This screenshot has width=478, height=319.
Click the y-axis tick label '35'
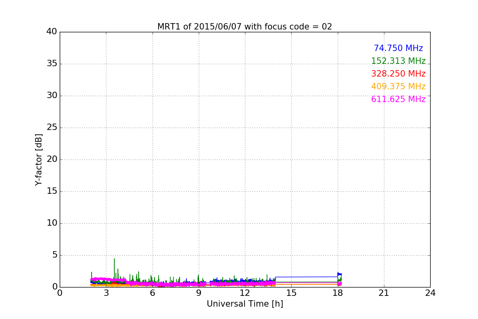point(51,64)
